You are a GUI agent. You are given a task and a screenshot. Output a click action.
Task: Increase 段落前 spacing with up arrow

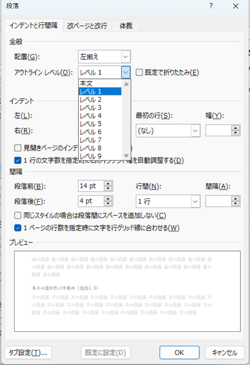pos(108,184)
